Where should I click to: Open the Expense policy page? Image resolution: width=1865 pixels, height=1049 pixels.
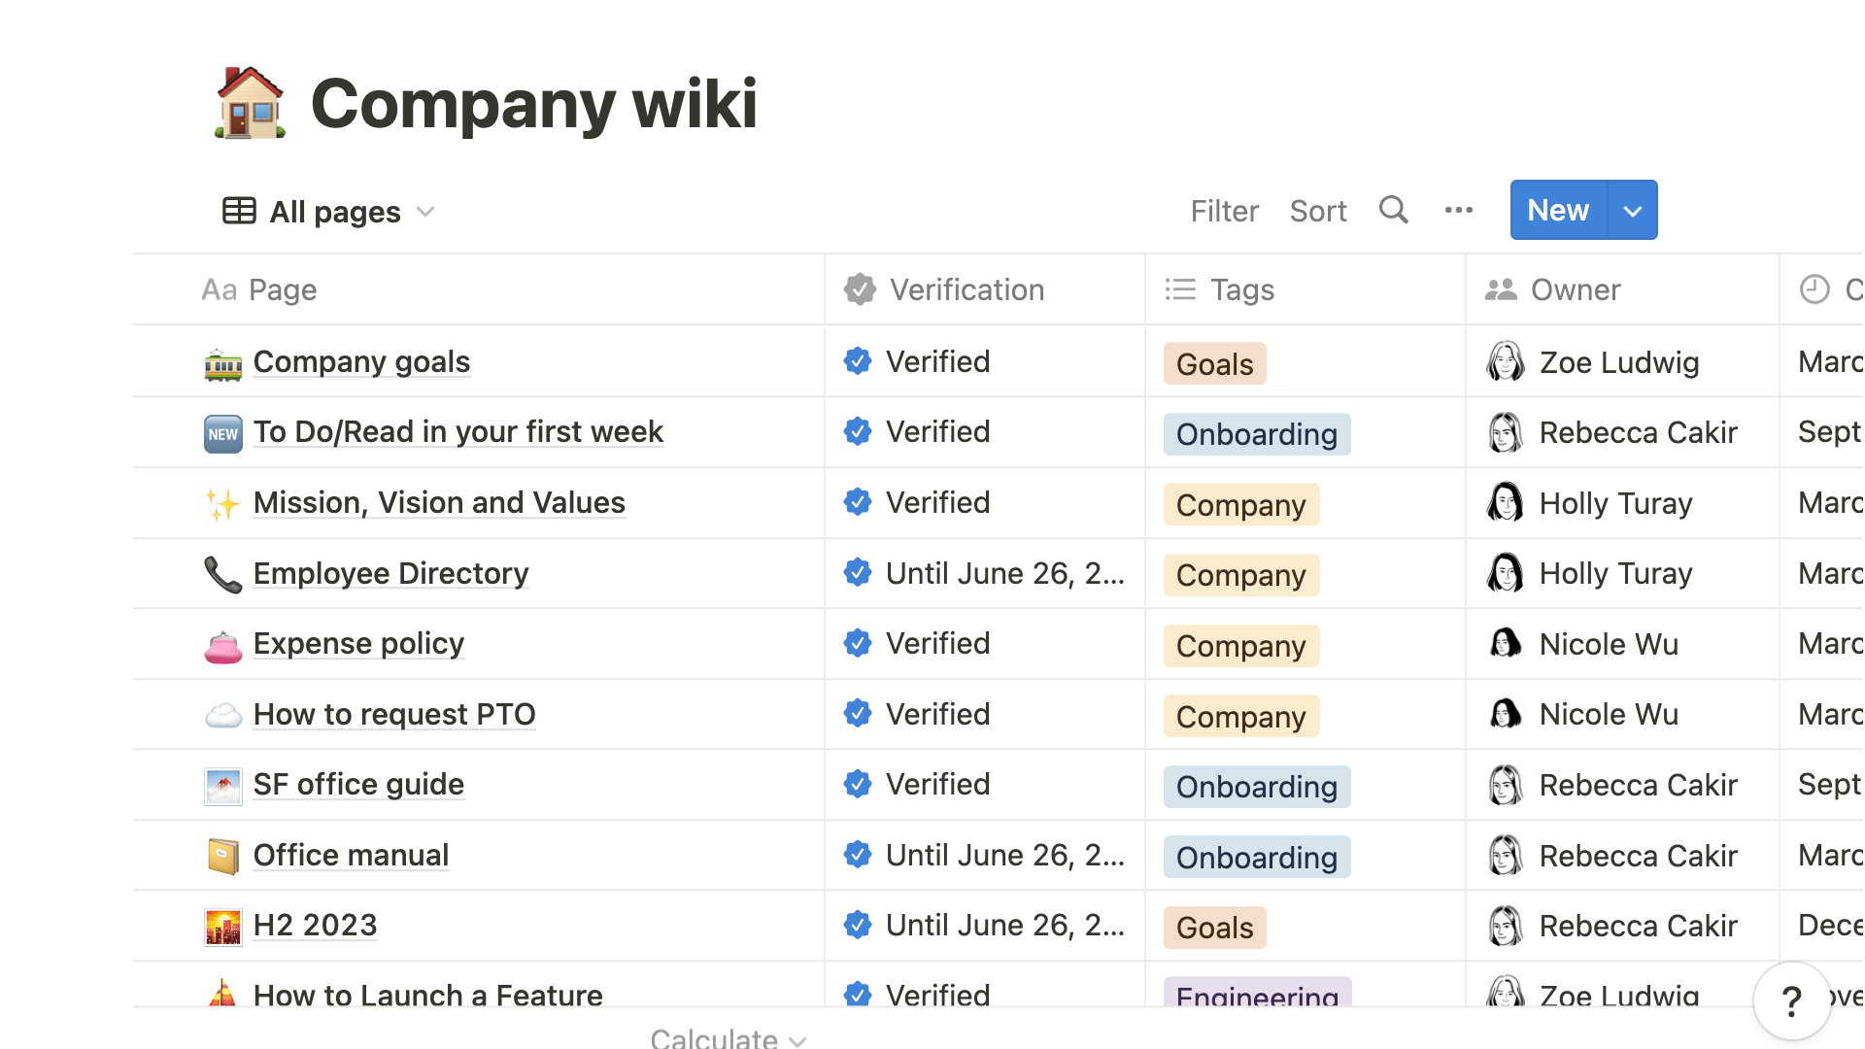pos(358,643)
